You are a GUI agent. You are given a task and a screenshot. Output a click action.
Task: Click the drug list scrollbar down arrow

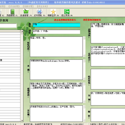[x=22, y=120]
